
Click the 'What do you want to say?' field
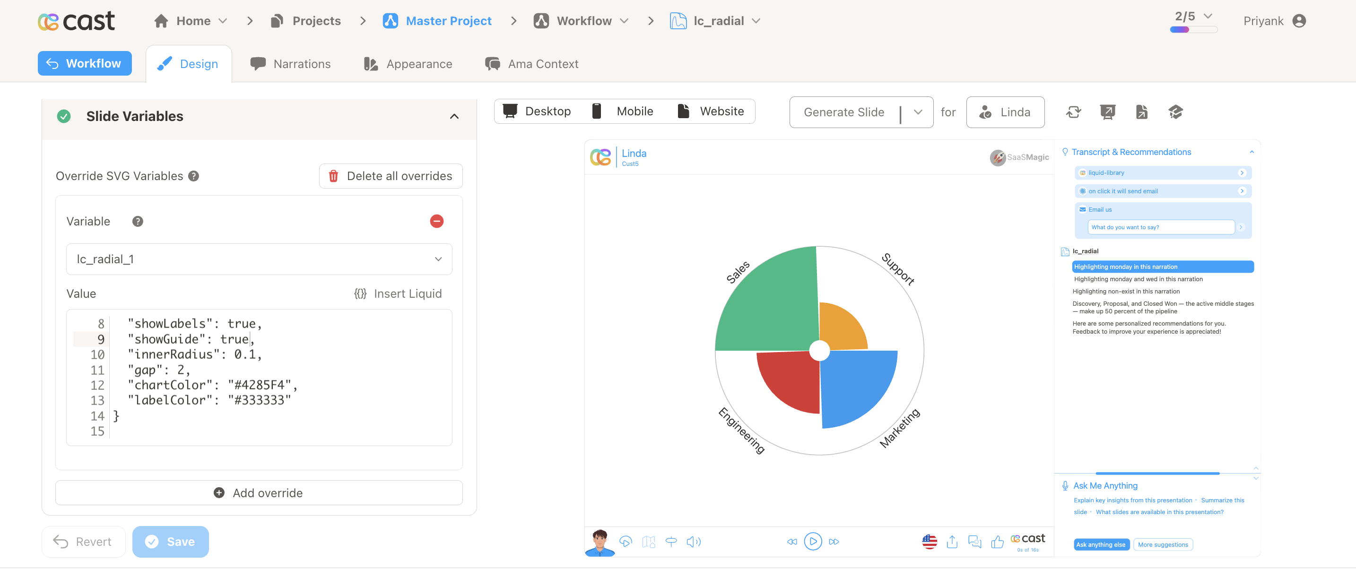tap(1160, 227)
